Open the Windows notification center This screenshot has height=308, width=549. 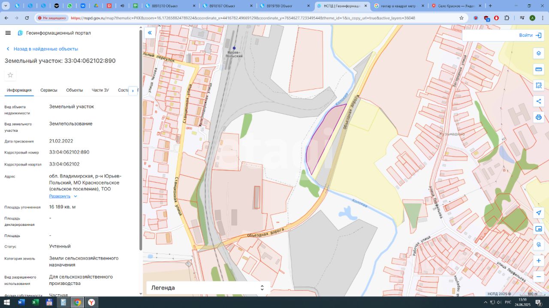(x=539, y=302)
